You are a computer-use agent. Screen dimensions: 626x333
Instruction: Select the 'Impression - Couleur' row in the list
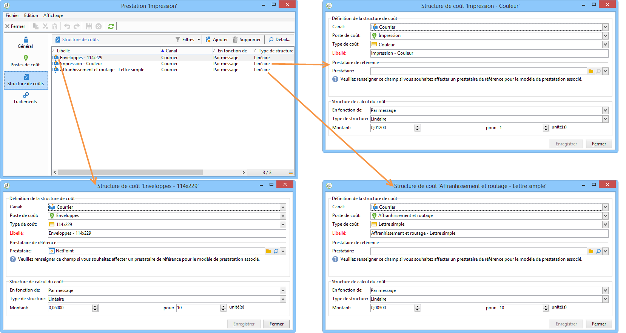point(173,64)
